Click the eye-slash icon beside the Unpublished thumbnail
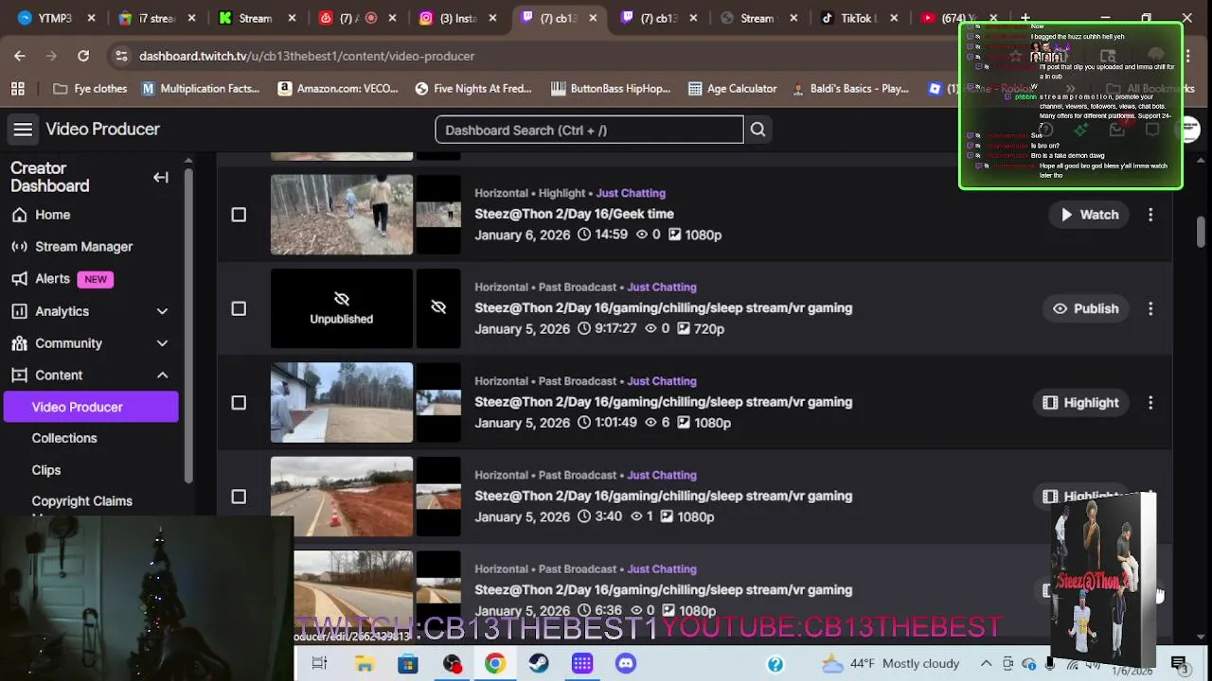Image resolution: width=1212 pixels, height=681 pixels. [x=438, y=308]
